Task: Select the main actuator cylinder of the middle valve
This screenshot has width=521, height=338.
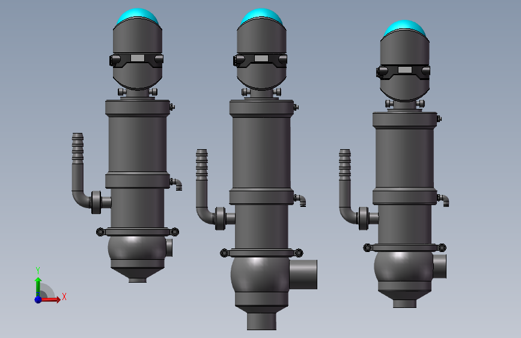Action: (261, 152)
